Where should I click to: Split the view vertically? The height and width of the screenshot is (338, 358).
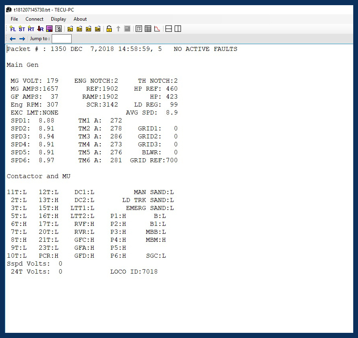(x=178, y=29)
